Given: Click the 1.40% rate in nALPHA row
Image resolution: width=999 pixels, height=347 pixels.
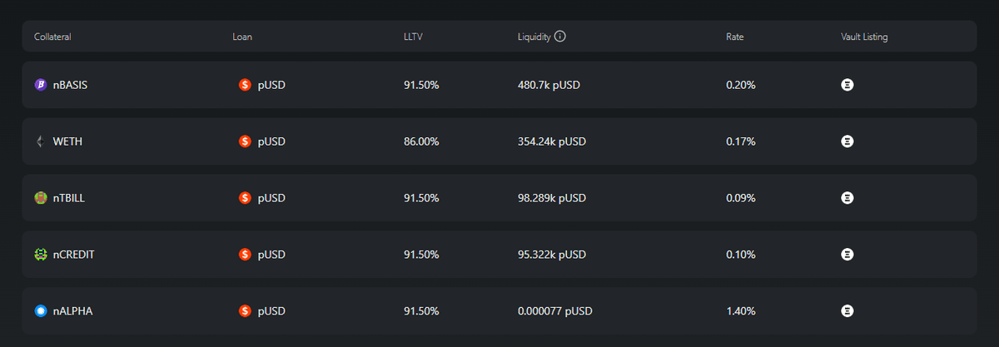Looking at the screenshot, I should tap(740, 311).
